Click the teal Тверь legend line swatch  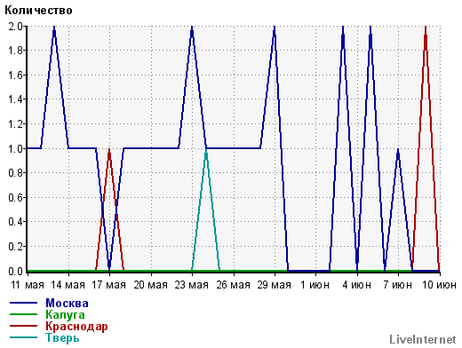(23, 337)
